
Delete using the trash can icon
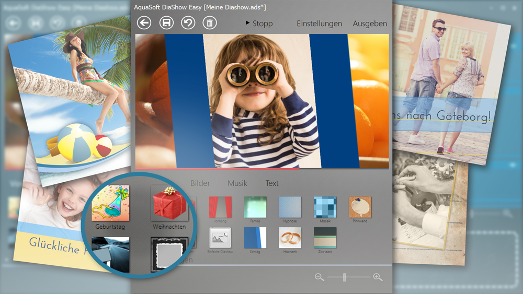click(209, 23)
